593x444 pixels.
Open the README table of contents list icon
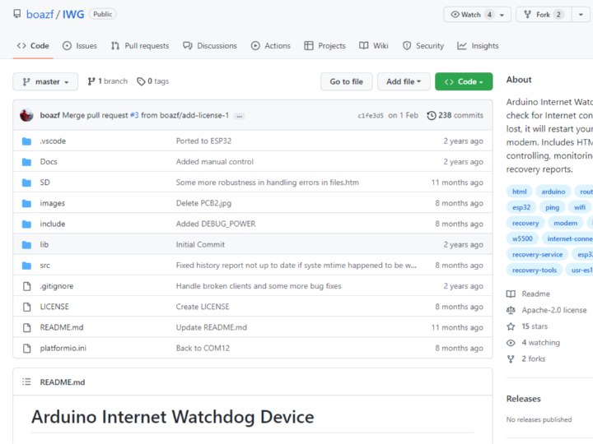26,382
